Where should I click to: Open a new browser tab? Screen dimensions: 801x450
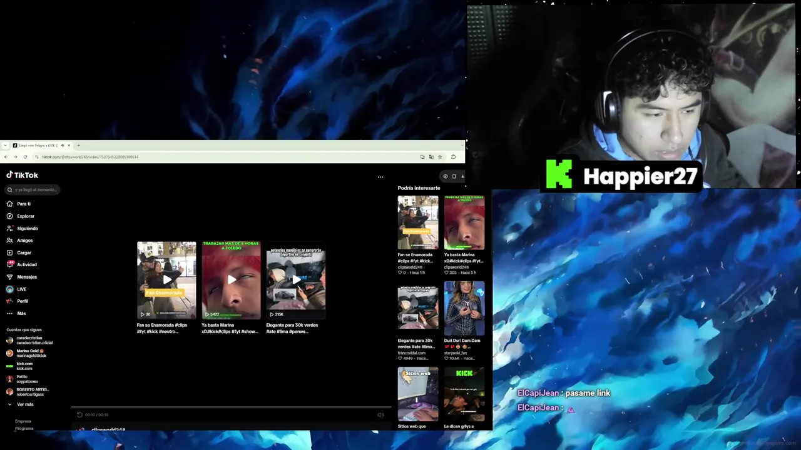click(x=78, y=146)
